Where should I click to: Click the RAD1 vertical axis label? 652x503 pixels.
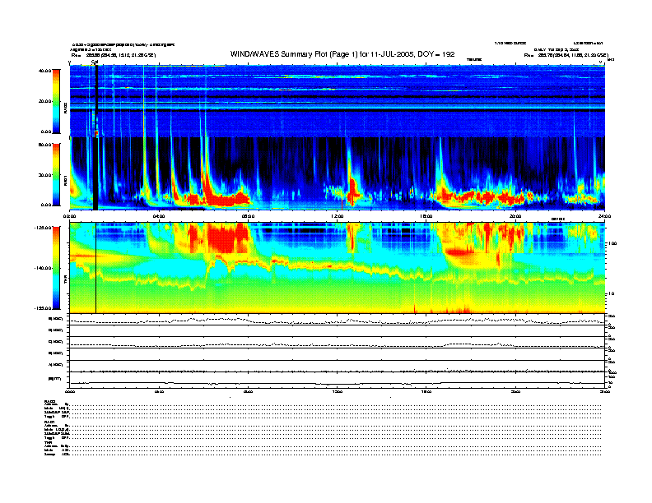coord(65,180)
